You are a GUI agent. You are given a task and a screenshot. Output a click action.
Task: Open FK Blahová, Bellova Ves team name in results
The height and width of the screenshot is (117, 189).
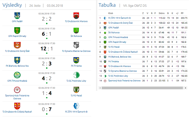[x=17, y=66]
